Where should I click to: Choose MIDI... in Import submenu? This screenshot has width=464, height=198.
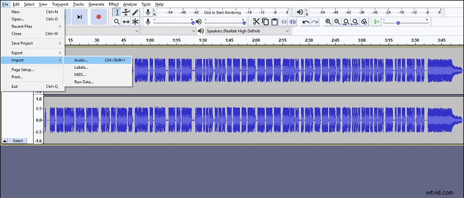coord(98,74)
